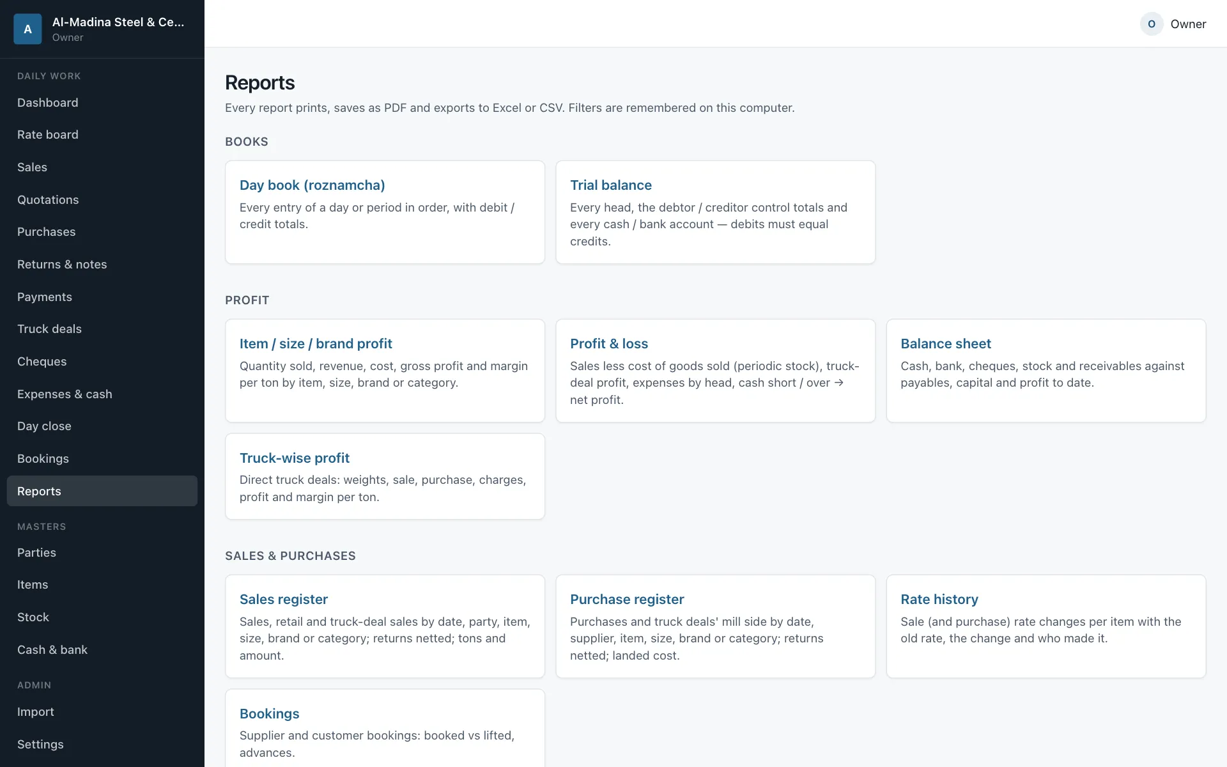Click the Reports page heading
This screenshot has width=1227, height=767.
point(259,82)
